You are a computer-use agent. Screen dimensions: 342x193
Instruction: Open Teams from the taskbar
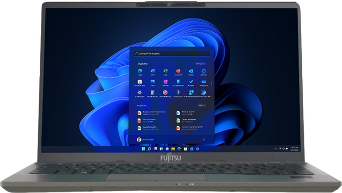coord(197,149)
